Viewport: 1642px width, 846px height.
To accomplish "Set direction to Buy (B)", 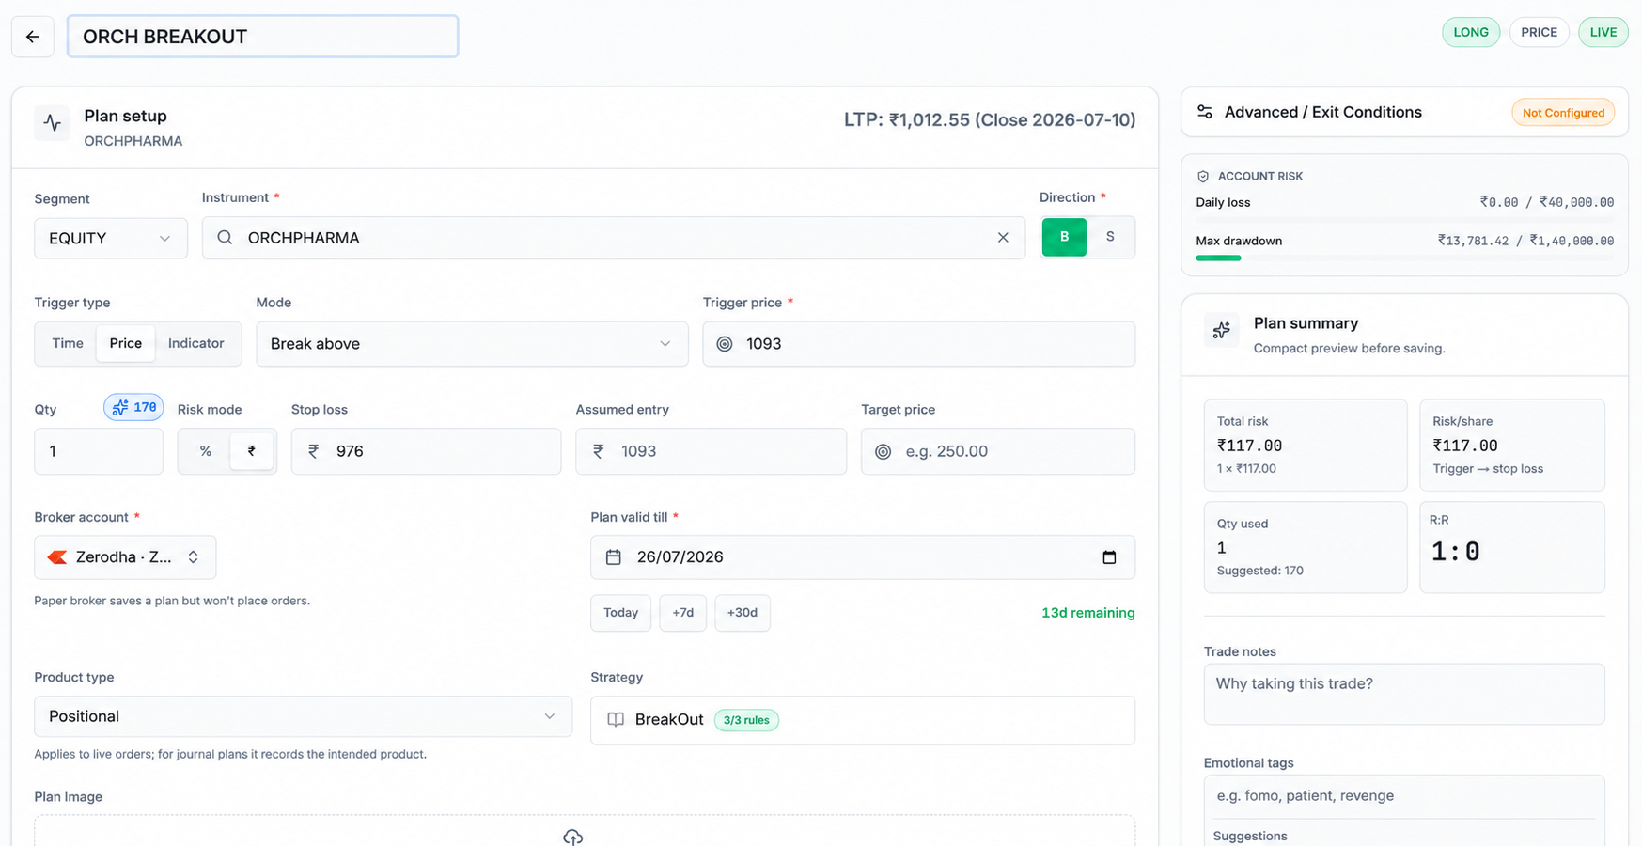I will pyautogui.click(x=1064, y=237).
